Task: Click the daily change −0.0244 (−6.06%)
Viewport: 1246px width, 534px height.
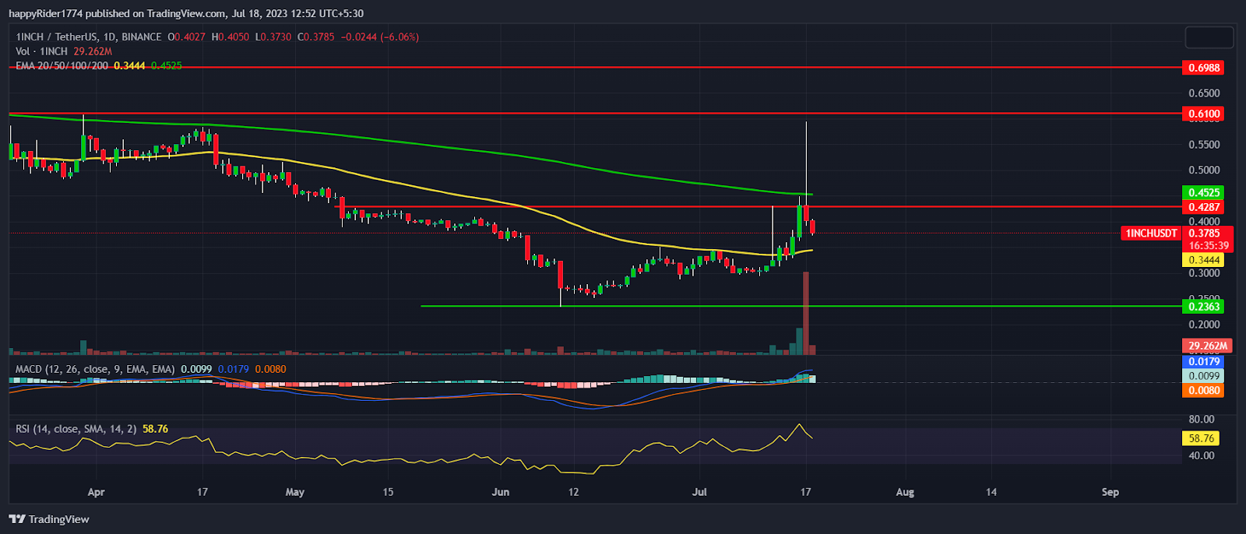Action: click(380, 37)
